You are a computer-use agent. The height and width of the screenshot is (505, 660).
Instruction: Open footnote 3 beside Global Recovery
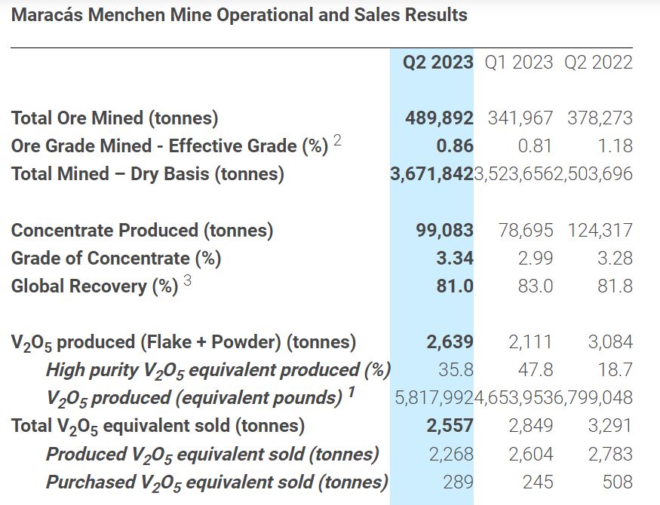pyautogui.click(x=187, y=281)
